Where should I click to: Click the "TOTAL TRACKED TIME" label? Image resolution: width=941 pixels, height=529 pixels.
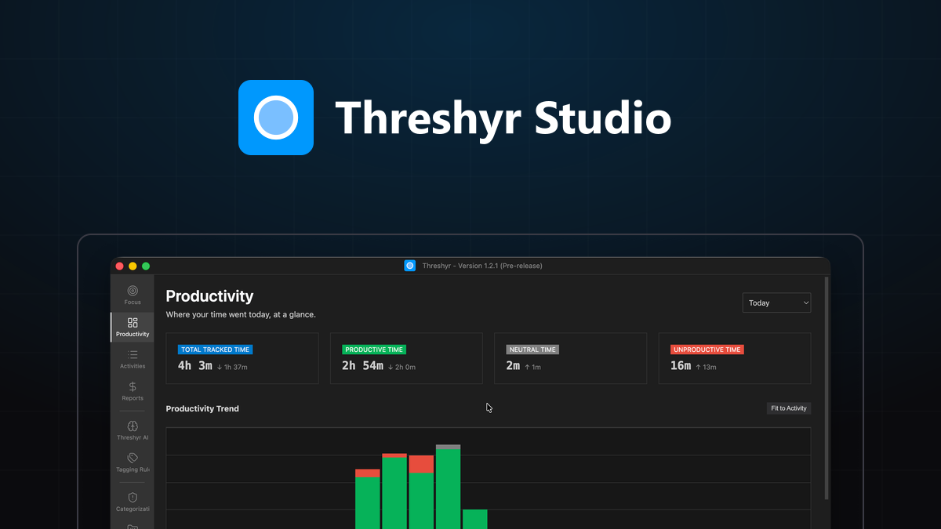coord(216,350)
